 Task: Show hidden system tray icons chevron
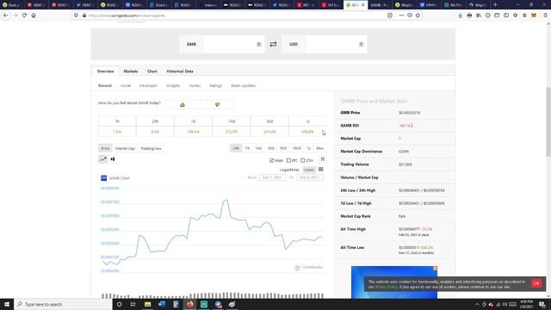click(477, 304)
